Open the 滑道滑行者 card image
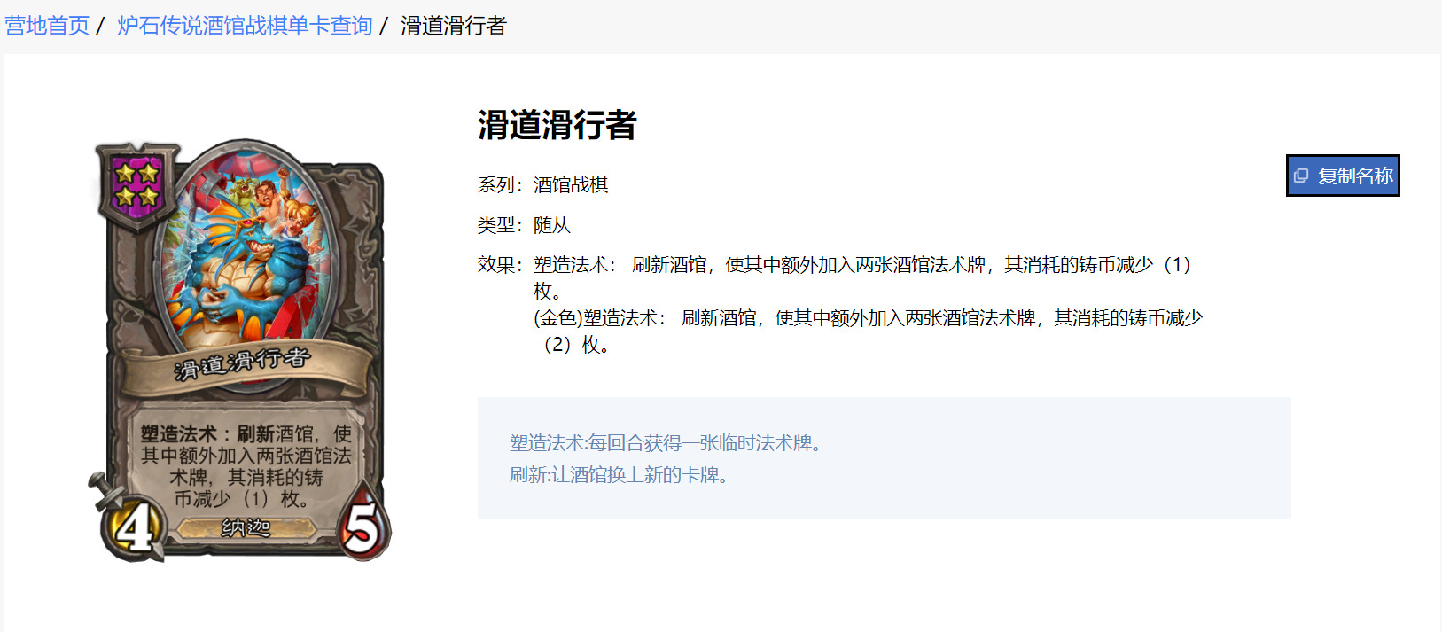This screenshot has width=1442, height=632. pos(240,350)
